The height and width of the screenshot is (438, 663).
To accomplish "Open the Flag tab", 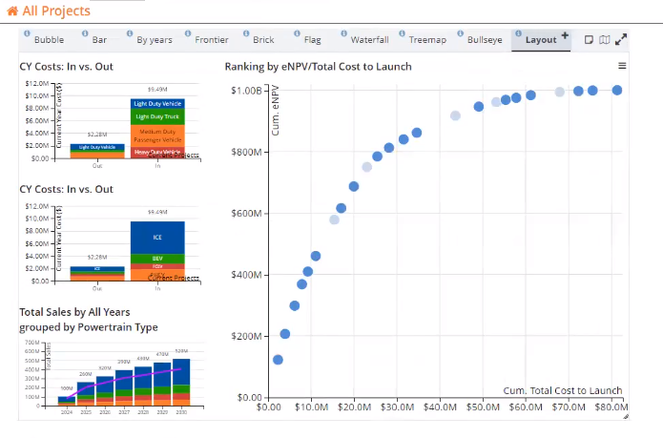I will (x=313, y=40).
